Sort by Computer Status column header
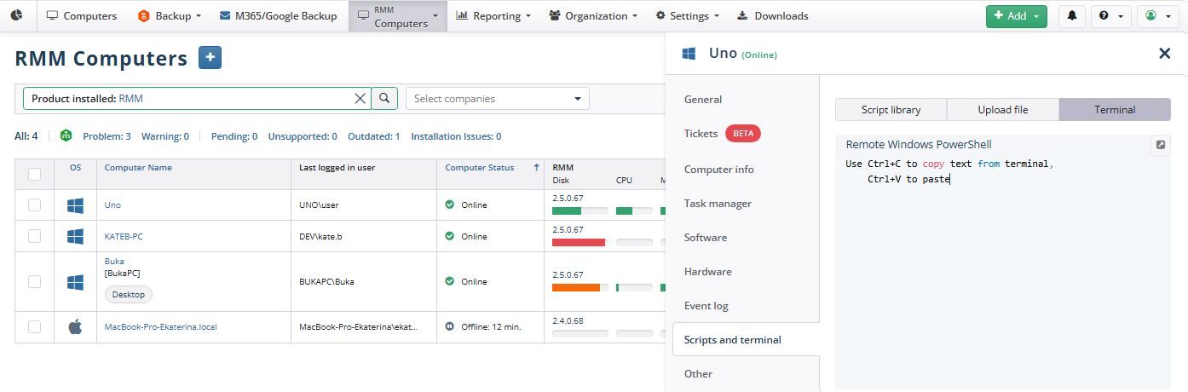 click(x=480, y=168)
